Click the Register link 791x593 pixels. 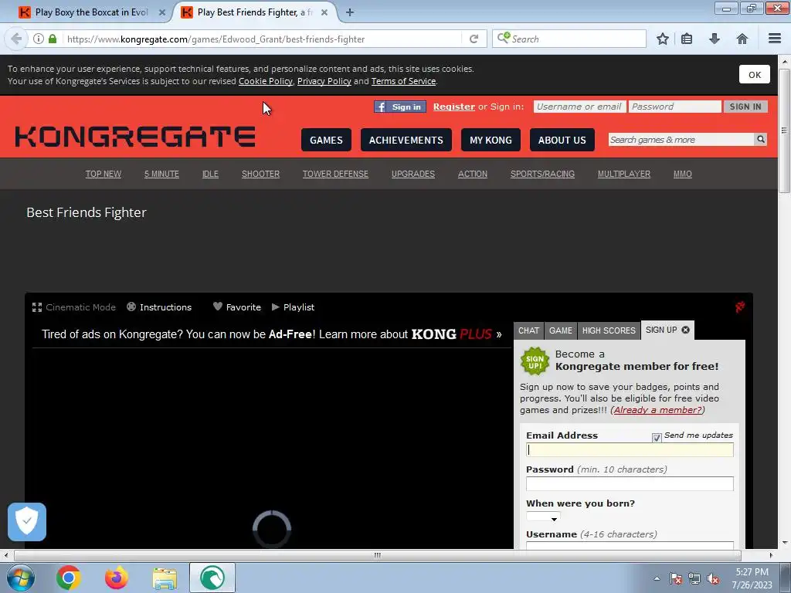tap(454, 107)
